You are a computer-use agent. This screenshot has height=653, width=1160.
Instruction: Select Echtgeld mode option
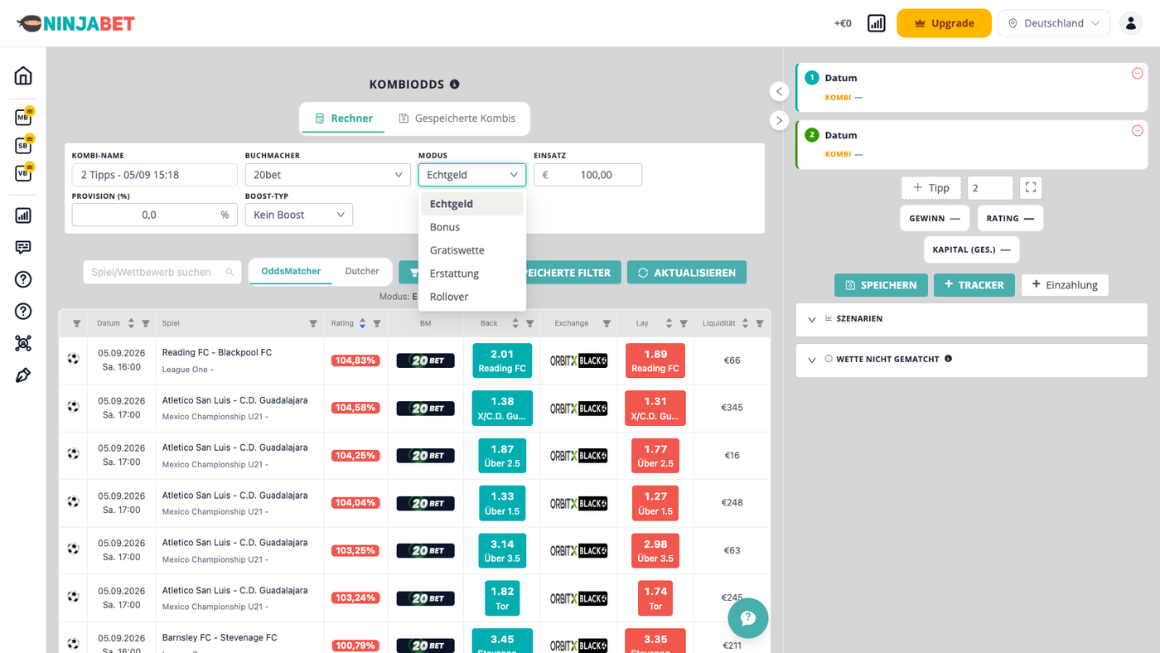[x=472, y=204]
